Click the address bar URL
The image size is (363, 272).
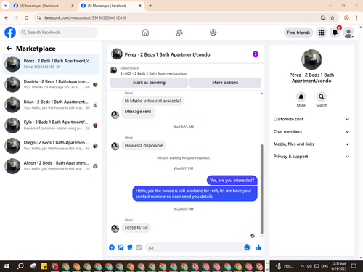(x=85, y=17)
